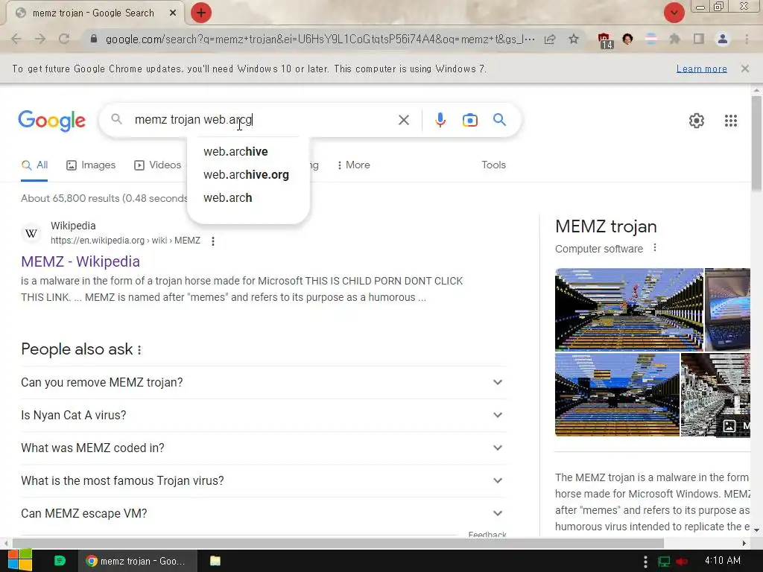This screenshot has width=763, height=572.
Task: Close the memz trojan Google Search tab
Action: (173, 13)
